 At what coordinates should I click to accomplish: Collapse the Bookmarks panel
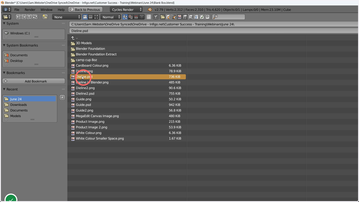coord(4,73)
